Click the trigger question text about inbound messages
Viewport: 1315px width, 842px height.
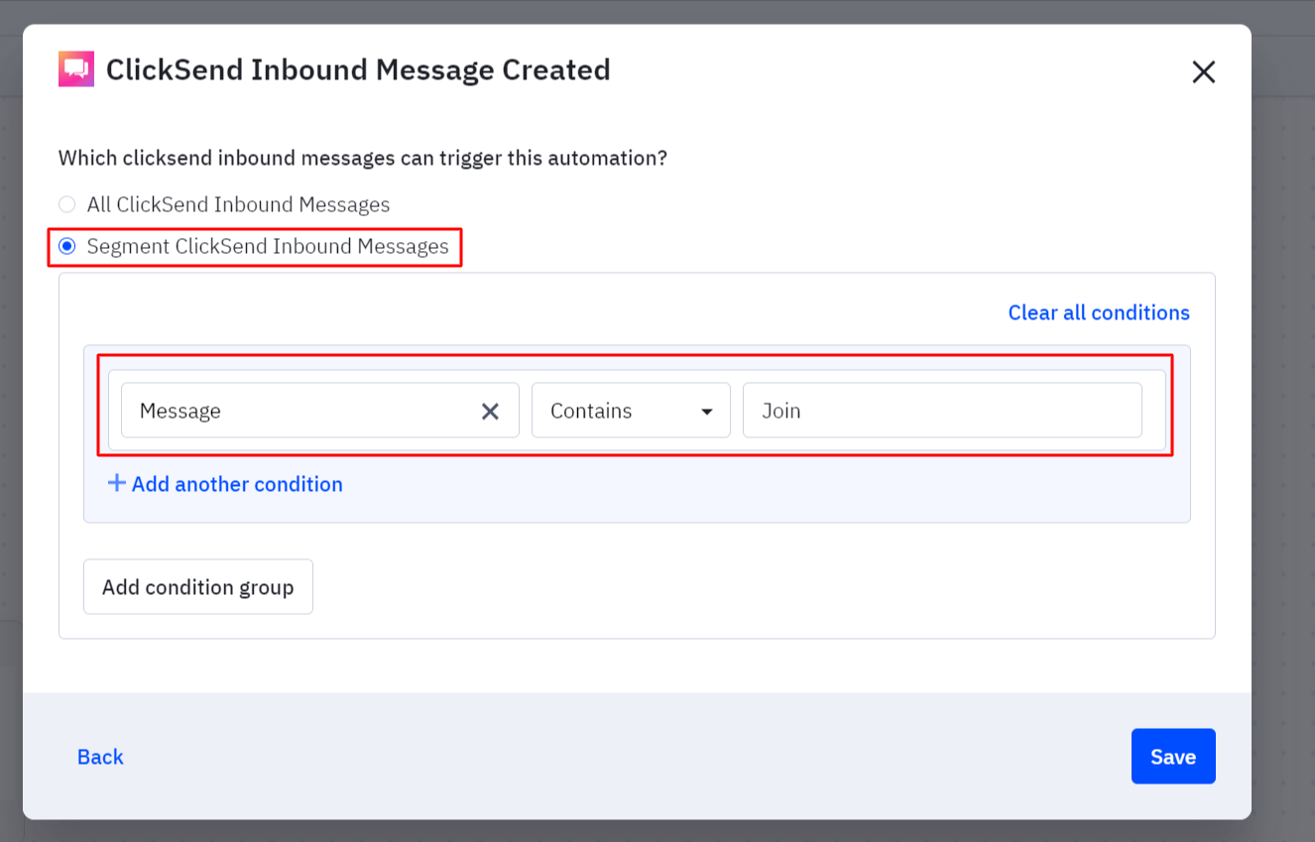point(363,158)
